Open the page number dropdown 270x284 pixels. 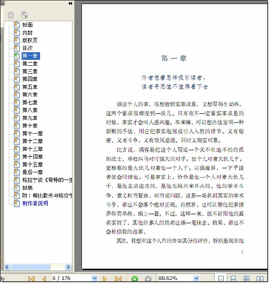click(x=94, y=278)
